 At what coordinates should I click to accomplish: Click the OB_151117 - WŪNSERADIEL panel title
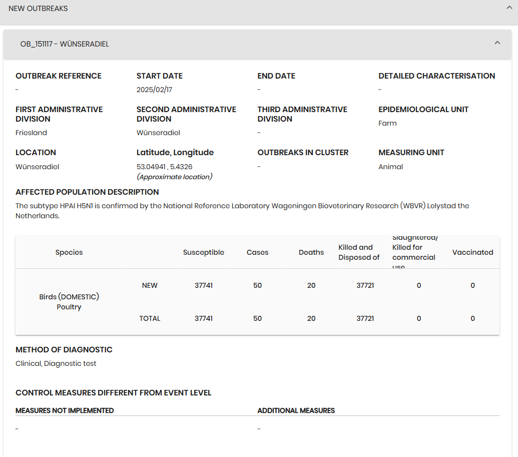click(x=65, y=44)
